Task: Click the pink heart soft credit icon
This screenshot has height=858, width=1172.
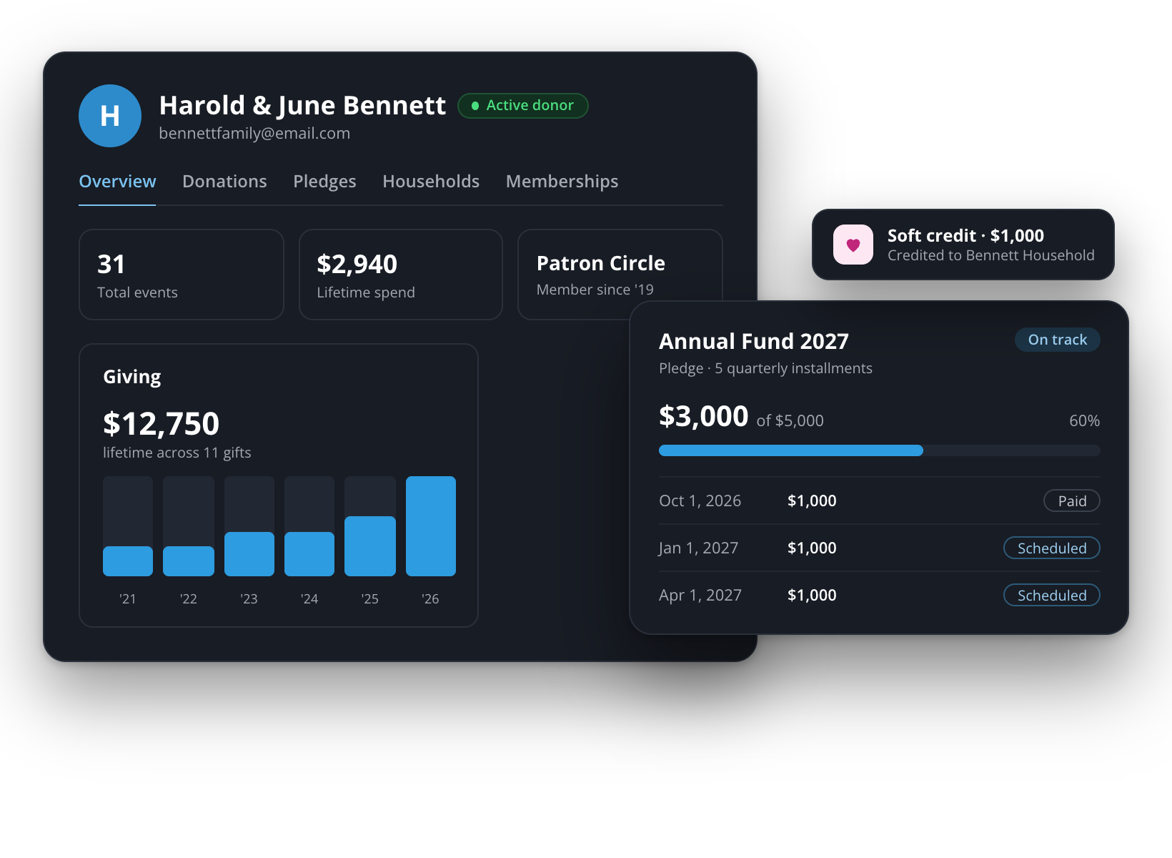Action: pos(853,245)
